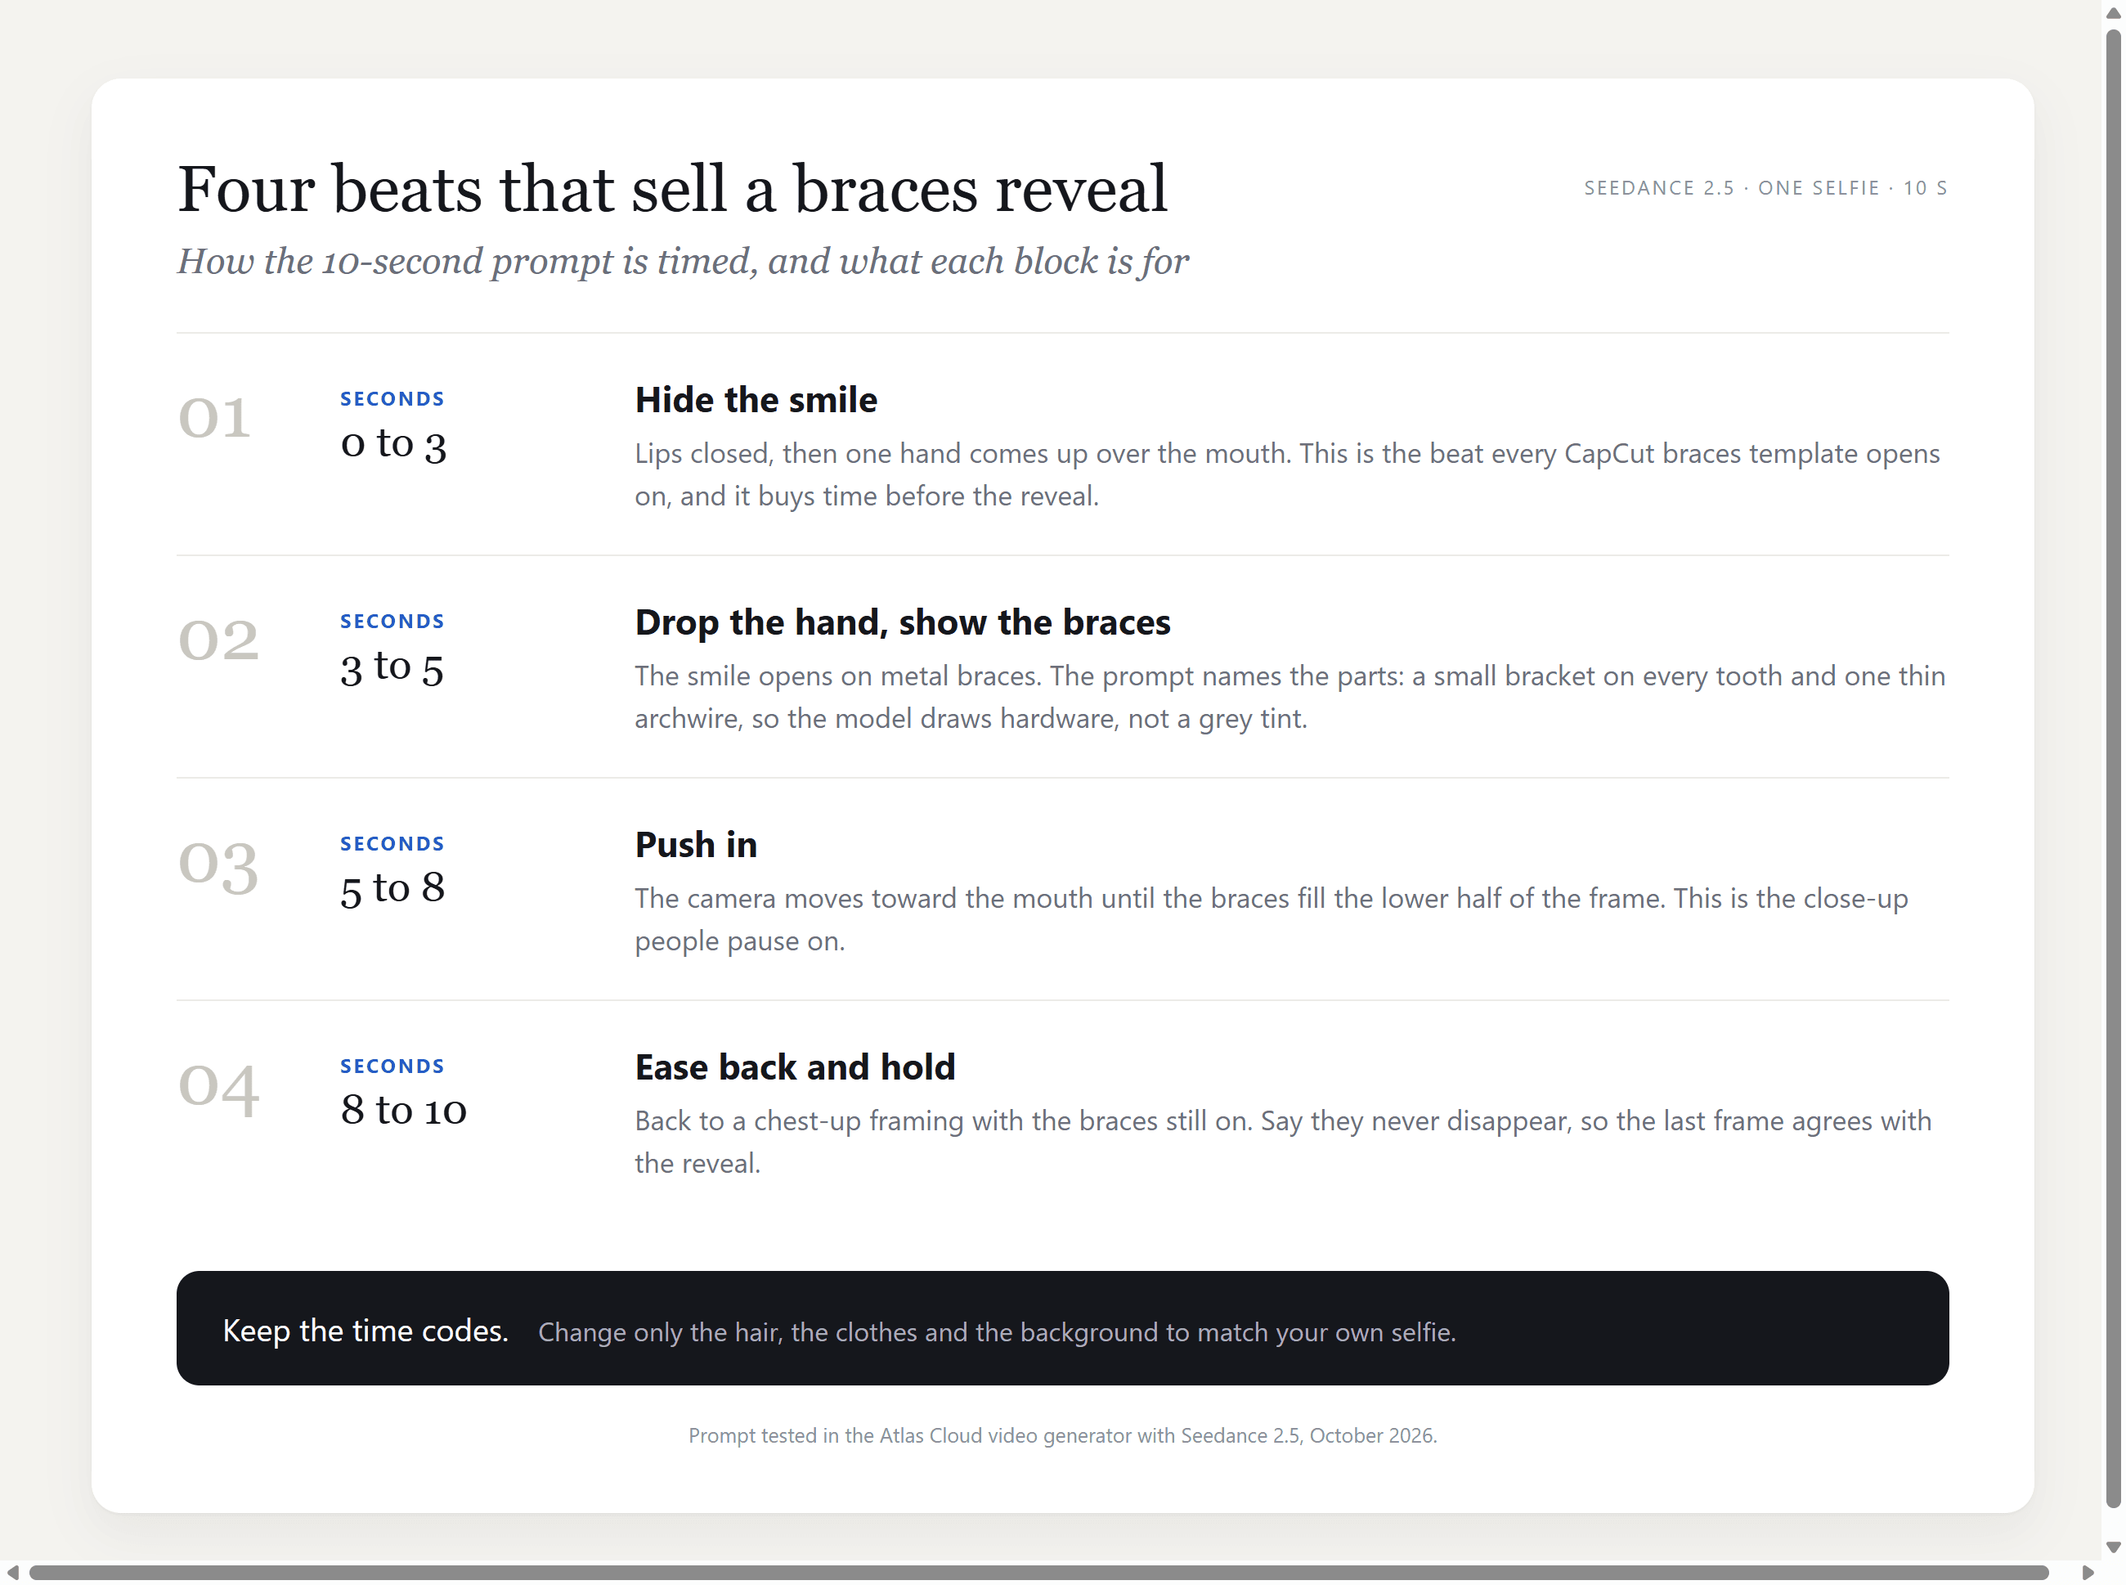Click the horizontal scrollbar right arrow
The width and height of the screenshot is (2126, 1585).
2088,1573
